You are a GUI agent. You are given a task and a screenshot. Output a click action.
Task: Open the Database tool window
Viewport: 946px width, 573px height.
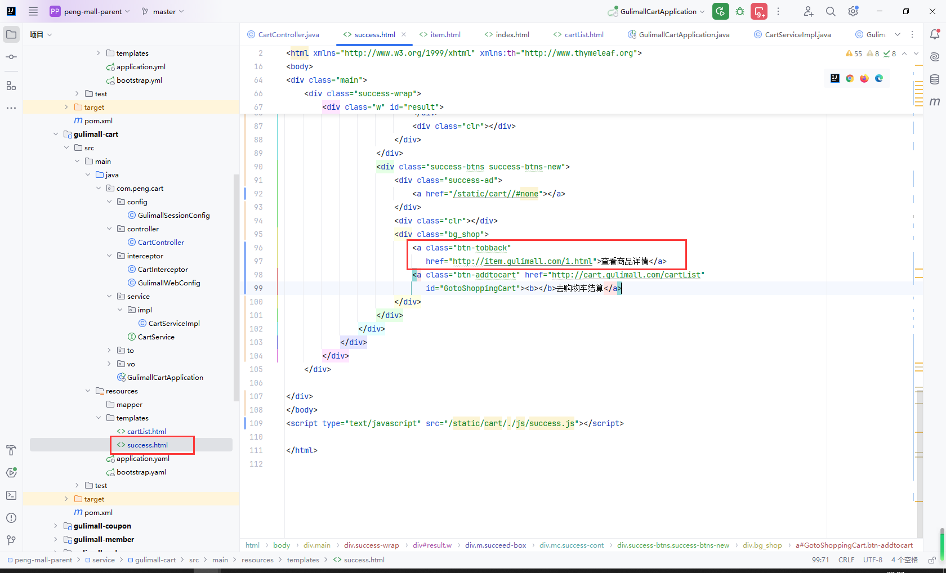click(935, 79)
